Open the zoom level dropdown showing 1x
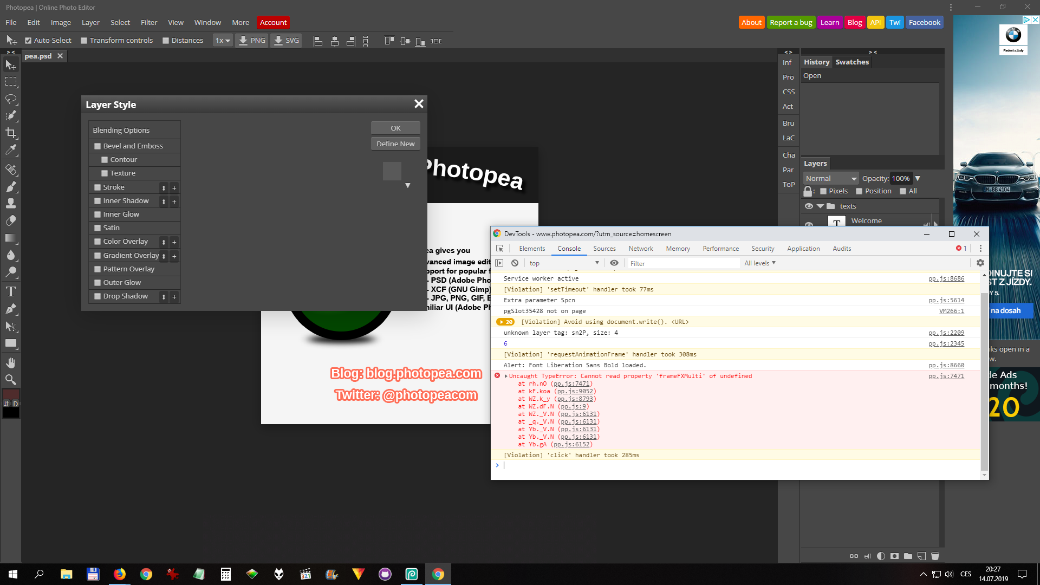Image resolution: width=1040 pixels, height=585 pixels. (222, 40)
